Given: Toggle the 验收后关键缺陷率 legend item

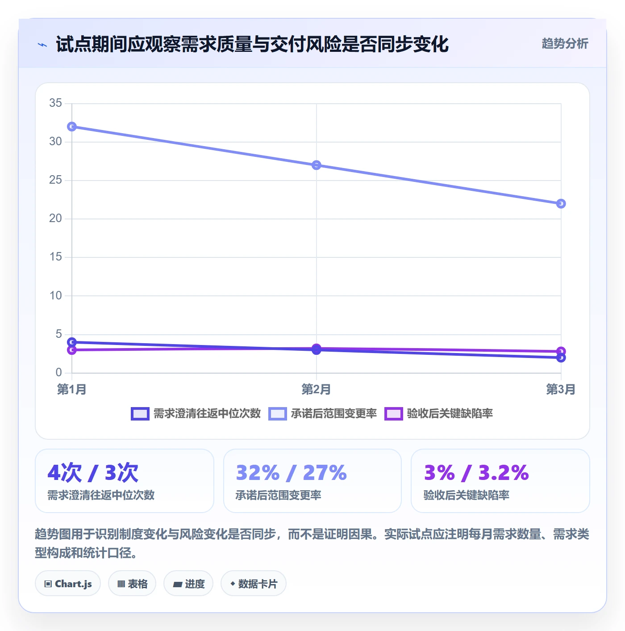Looking at the screenshot, I should click(x=438, y=413).
